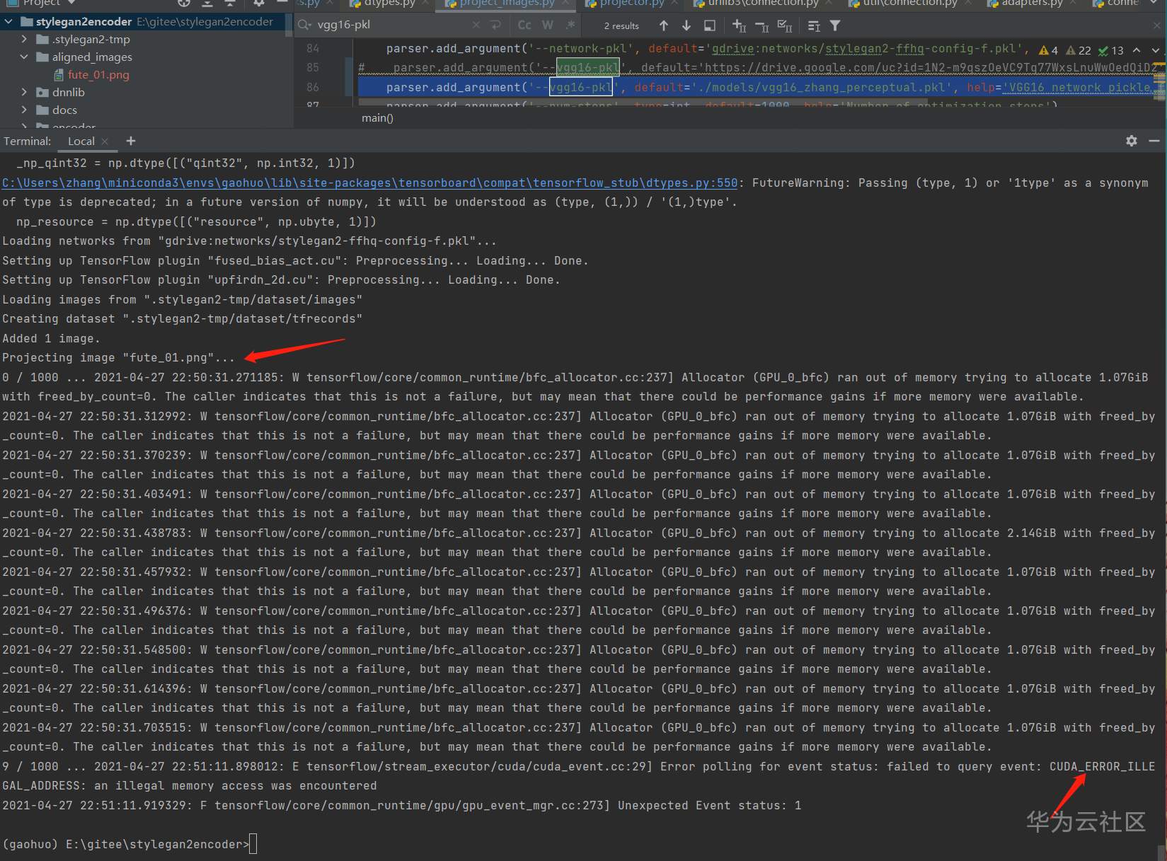
Task: Jump to the previous search occurrence arrow
Action: (663, 25)
